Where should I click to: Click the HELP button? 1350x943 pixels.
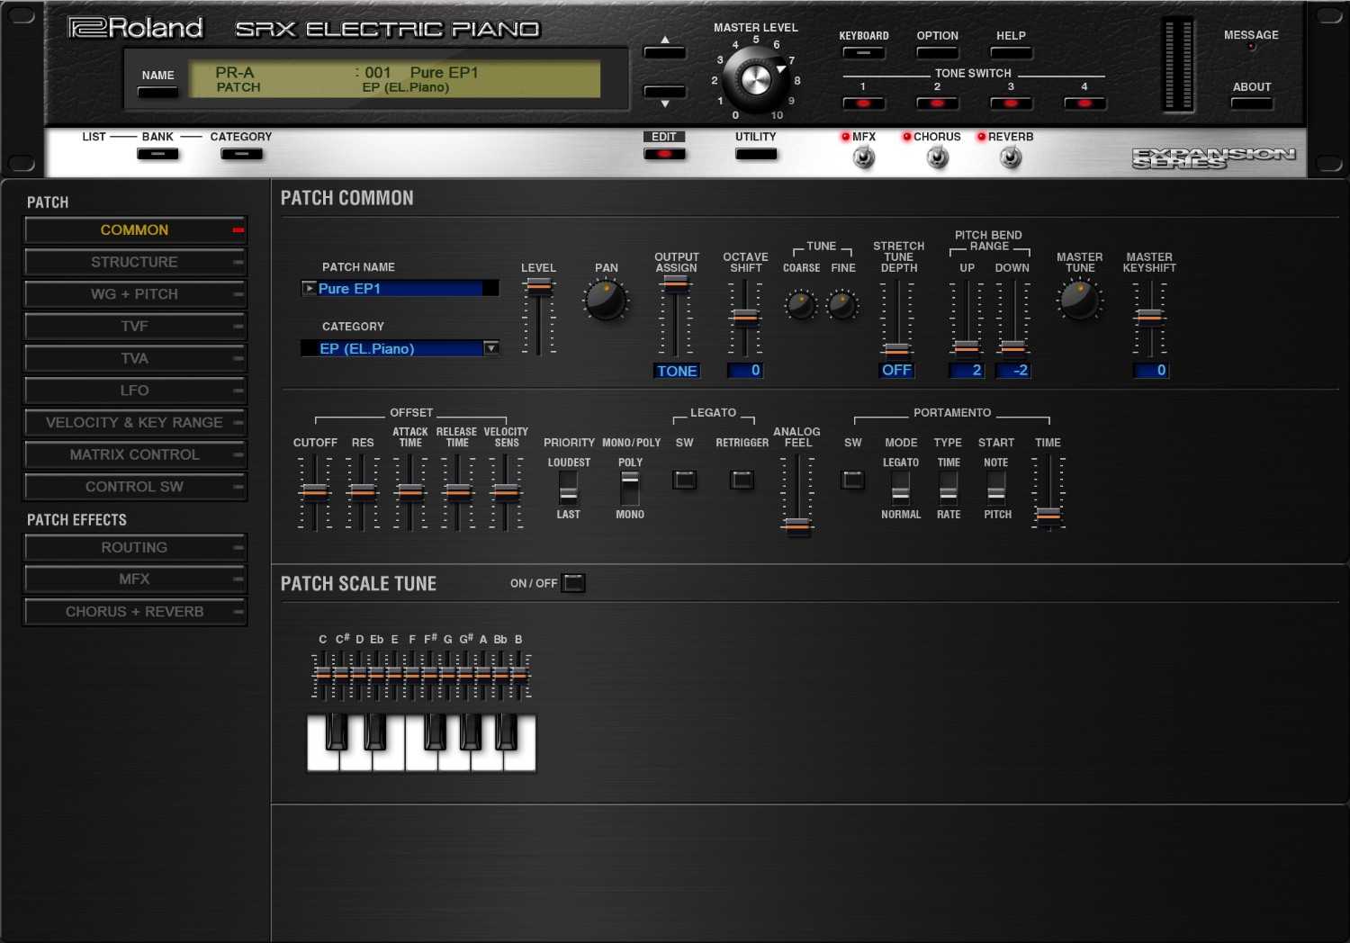(x=1010, y=53)
